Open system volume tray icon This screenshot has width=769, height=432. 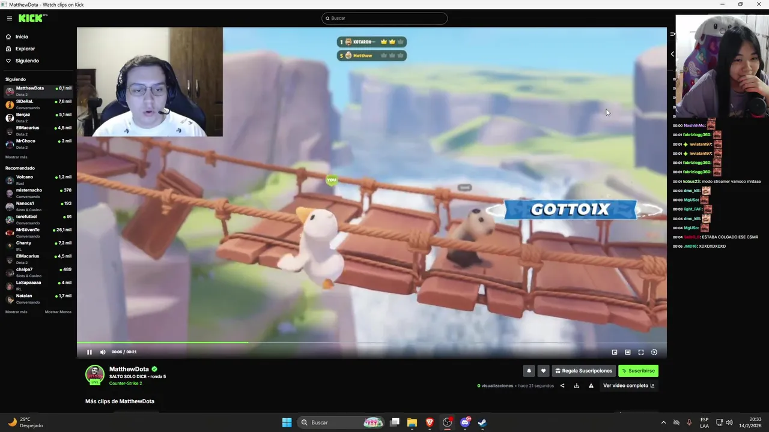point(729,422)
